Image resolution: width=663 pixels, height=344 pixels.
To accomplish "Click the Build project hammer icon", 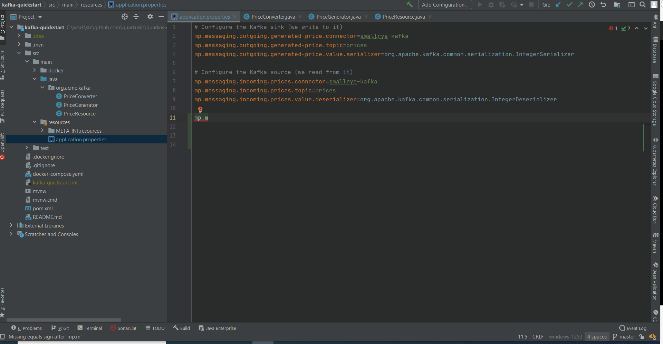I will pos(410,4).
